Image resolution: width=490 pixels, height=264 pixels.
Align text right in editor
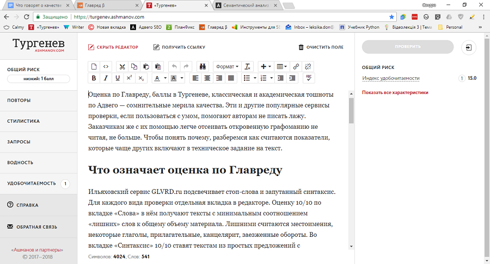(219, 78)
